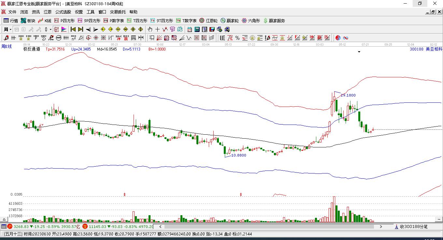Screen dimensions: 443x240
Task: Jump to last bar with skip-end arrow
Action: click(80, 29)
